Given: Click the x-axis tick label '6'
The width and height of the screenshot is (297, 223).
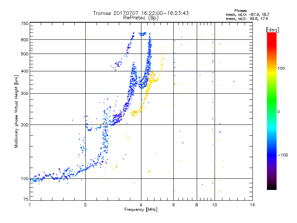Looking at the screenshot, I should click(173, 205).
